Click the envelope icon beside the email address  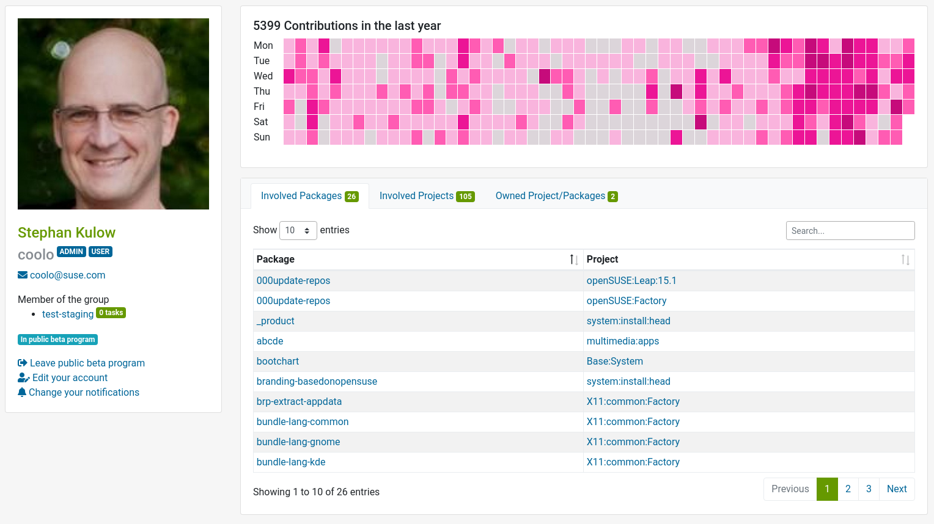[23, 275]
